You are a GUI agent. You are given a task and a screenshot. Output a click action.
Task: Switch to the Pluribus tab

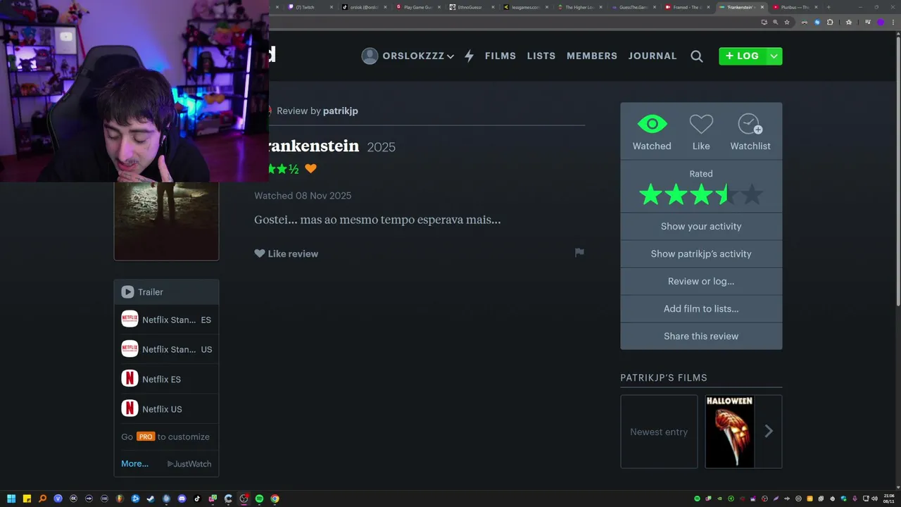795,7
